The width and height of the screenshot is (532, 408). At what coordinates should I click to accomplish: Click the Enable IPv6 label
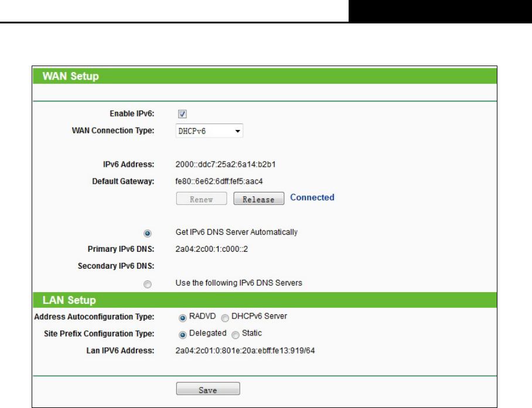click(132, 114)
